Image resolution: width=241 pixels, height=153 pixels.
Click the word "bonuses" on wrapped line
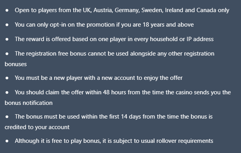pyautogui.click(x=16, y=64)
